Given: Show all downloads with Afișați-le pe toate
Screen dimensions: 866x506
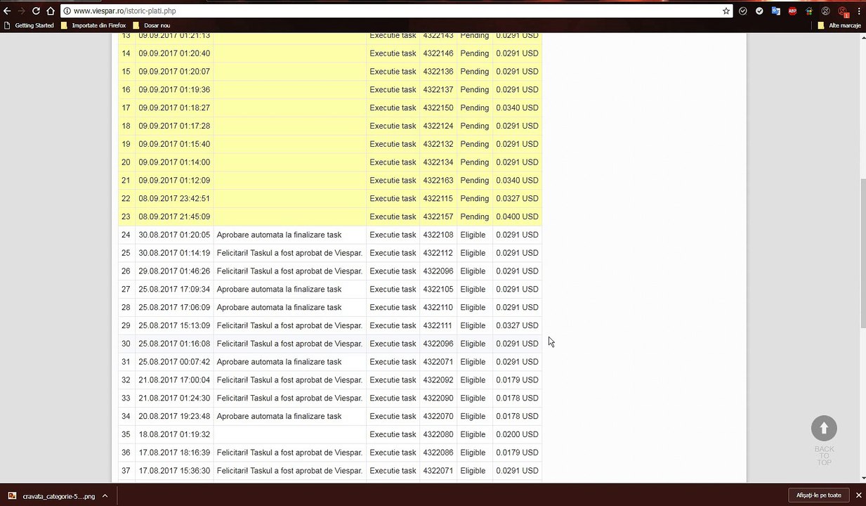Looking at the screenshot, I should (818, 495).
